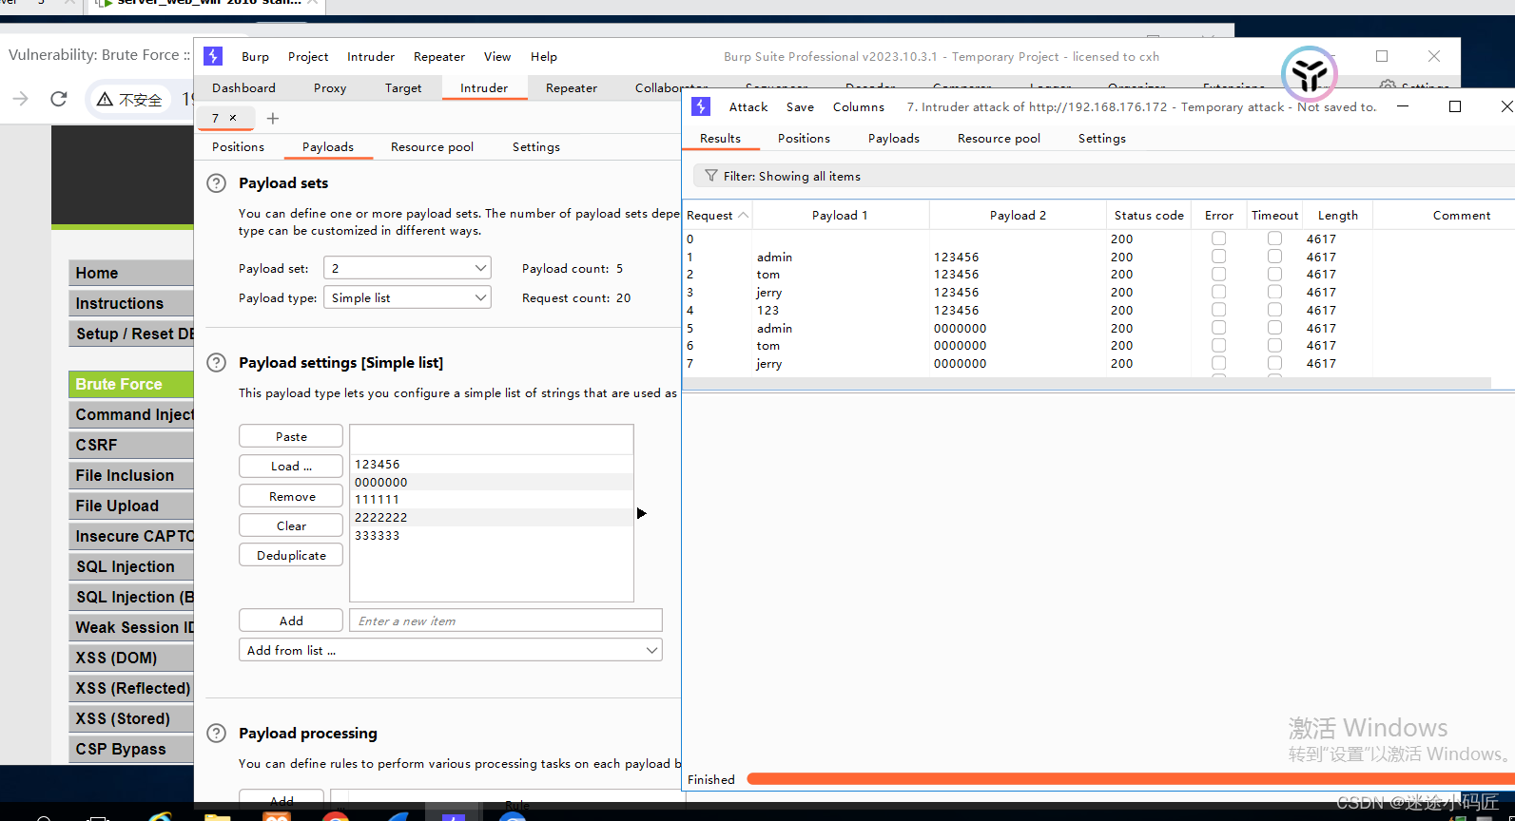Toggle Timeout checkbox for request 0
1515x821 pixels.
pyautogui.click(x=1274, y=239)
